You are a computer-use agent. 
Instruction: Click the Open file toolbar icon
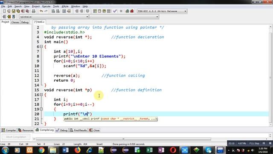(9, 11)
